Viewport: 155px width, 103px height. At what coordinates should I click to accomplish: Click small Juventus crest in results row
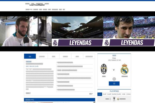[x=110, y=99]
